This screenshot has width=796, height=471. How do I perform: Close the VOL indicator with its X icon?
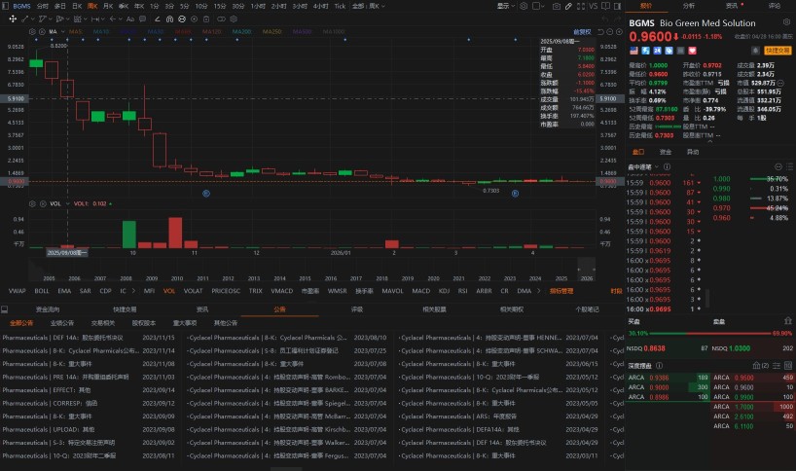(43, 203)
